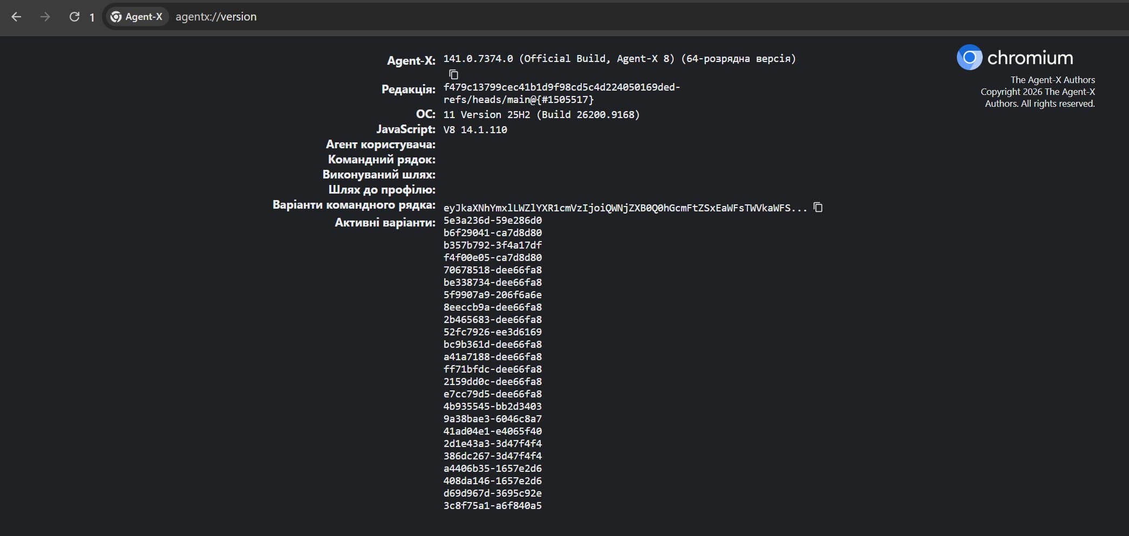Select active variant 5f9907a9-206f6a6e
1129x536 pixels.
493,295
